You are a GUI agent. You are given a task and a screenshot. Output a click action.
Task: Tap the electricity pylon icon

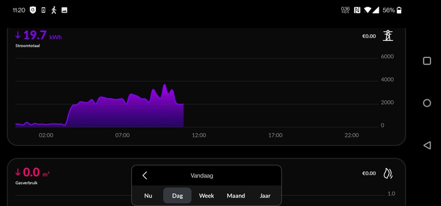click(x=388, y=36)
